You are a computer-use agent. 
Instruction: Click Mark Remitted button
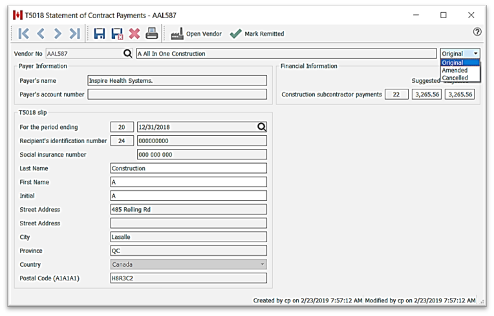[257, 34]
